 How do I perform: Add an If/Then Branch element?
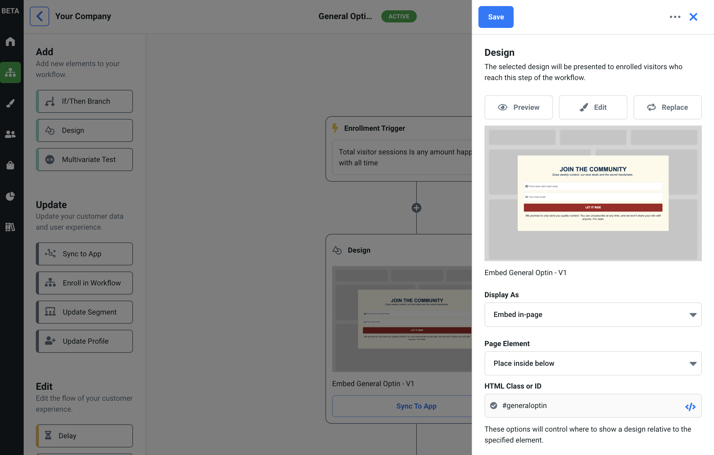click(x=84, y=101)
